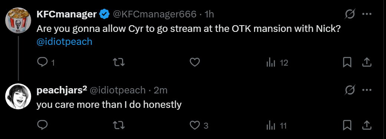The height and width of the screenshot is (139, 386).
Task: Open the @idiotpeach mention link
Action: coord(64,42)
